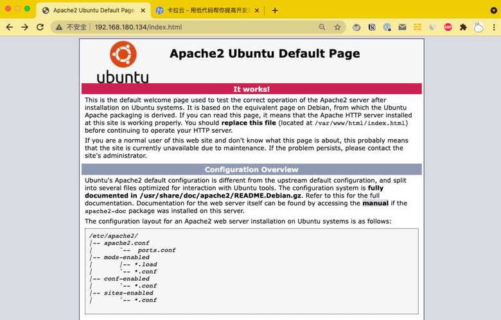501x320 pixels.
Task: Open the Notion extension
Action: (372, 28)
